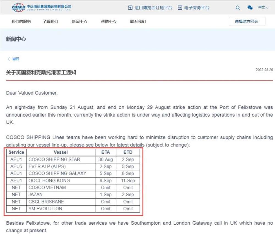This screenshot has height=243, width=275.
Task: Select the COSCO SHIPPING STAR cell
Action: (x=61, y=159)
